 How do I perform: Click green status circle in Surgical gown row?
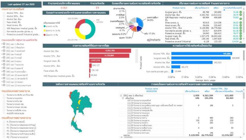click(240, 12)
